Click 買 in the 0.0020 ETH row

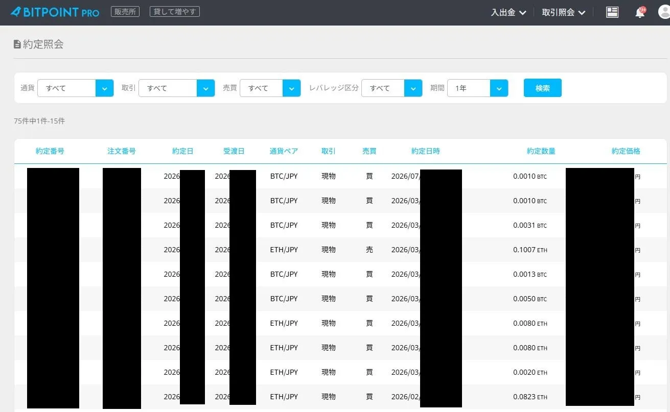(x=369, y=372)
